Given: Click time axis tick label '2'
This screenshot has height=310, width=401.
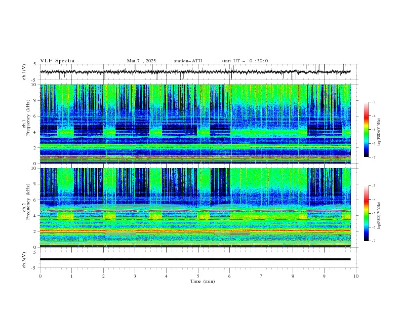Looking at the screenshot, I should 103,276.
